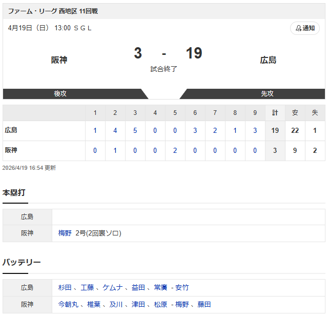Open pitcher 津田 player link

pos(138,304)
